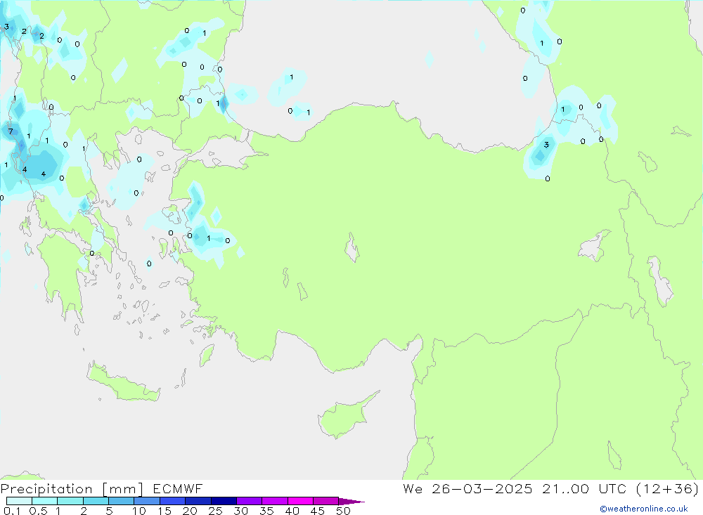703x515 pixels.
Task: Click the 15–20 mm blue legend swatch
Action: 173,501
